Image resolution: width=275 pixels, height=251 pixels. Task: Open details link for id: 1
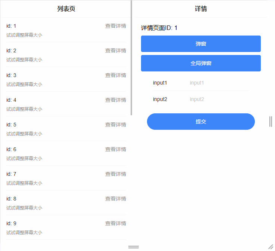click(116, 26)
